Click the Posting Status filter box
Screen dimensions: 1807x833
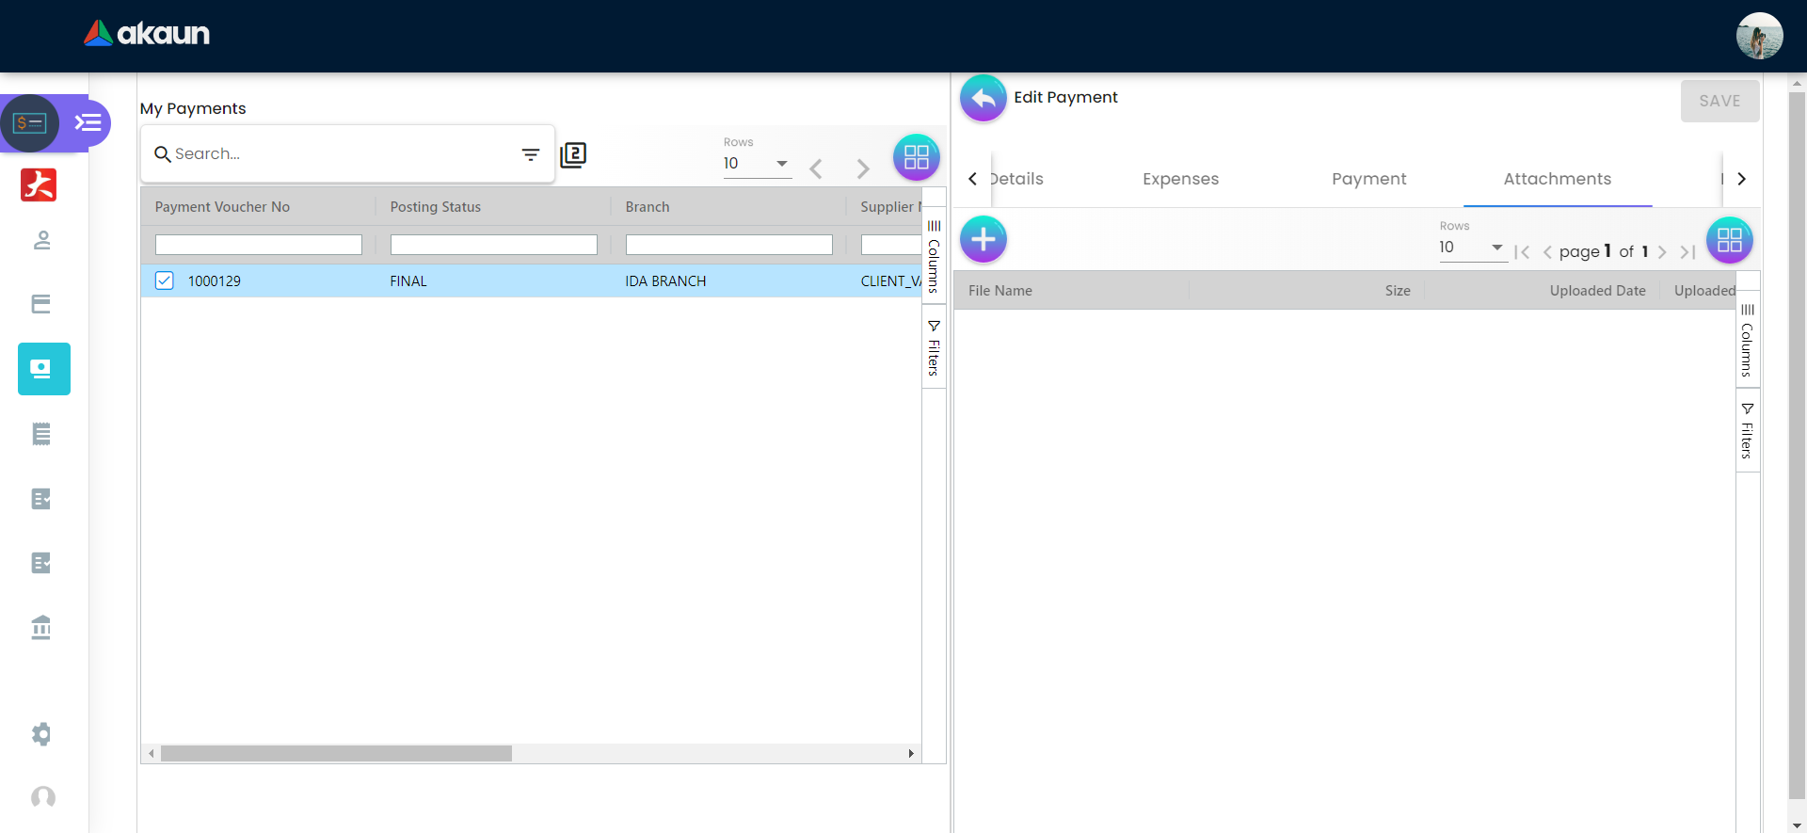pyautogui.click(x=494, y=245)
